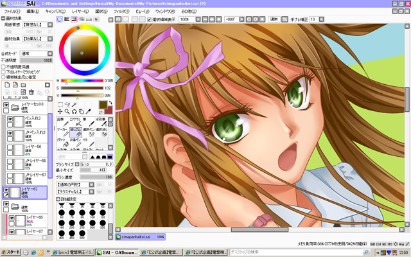The image size is (411, 257).
Task: Open the scratchpad panel icon
Action: [x=96, y=19]
